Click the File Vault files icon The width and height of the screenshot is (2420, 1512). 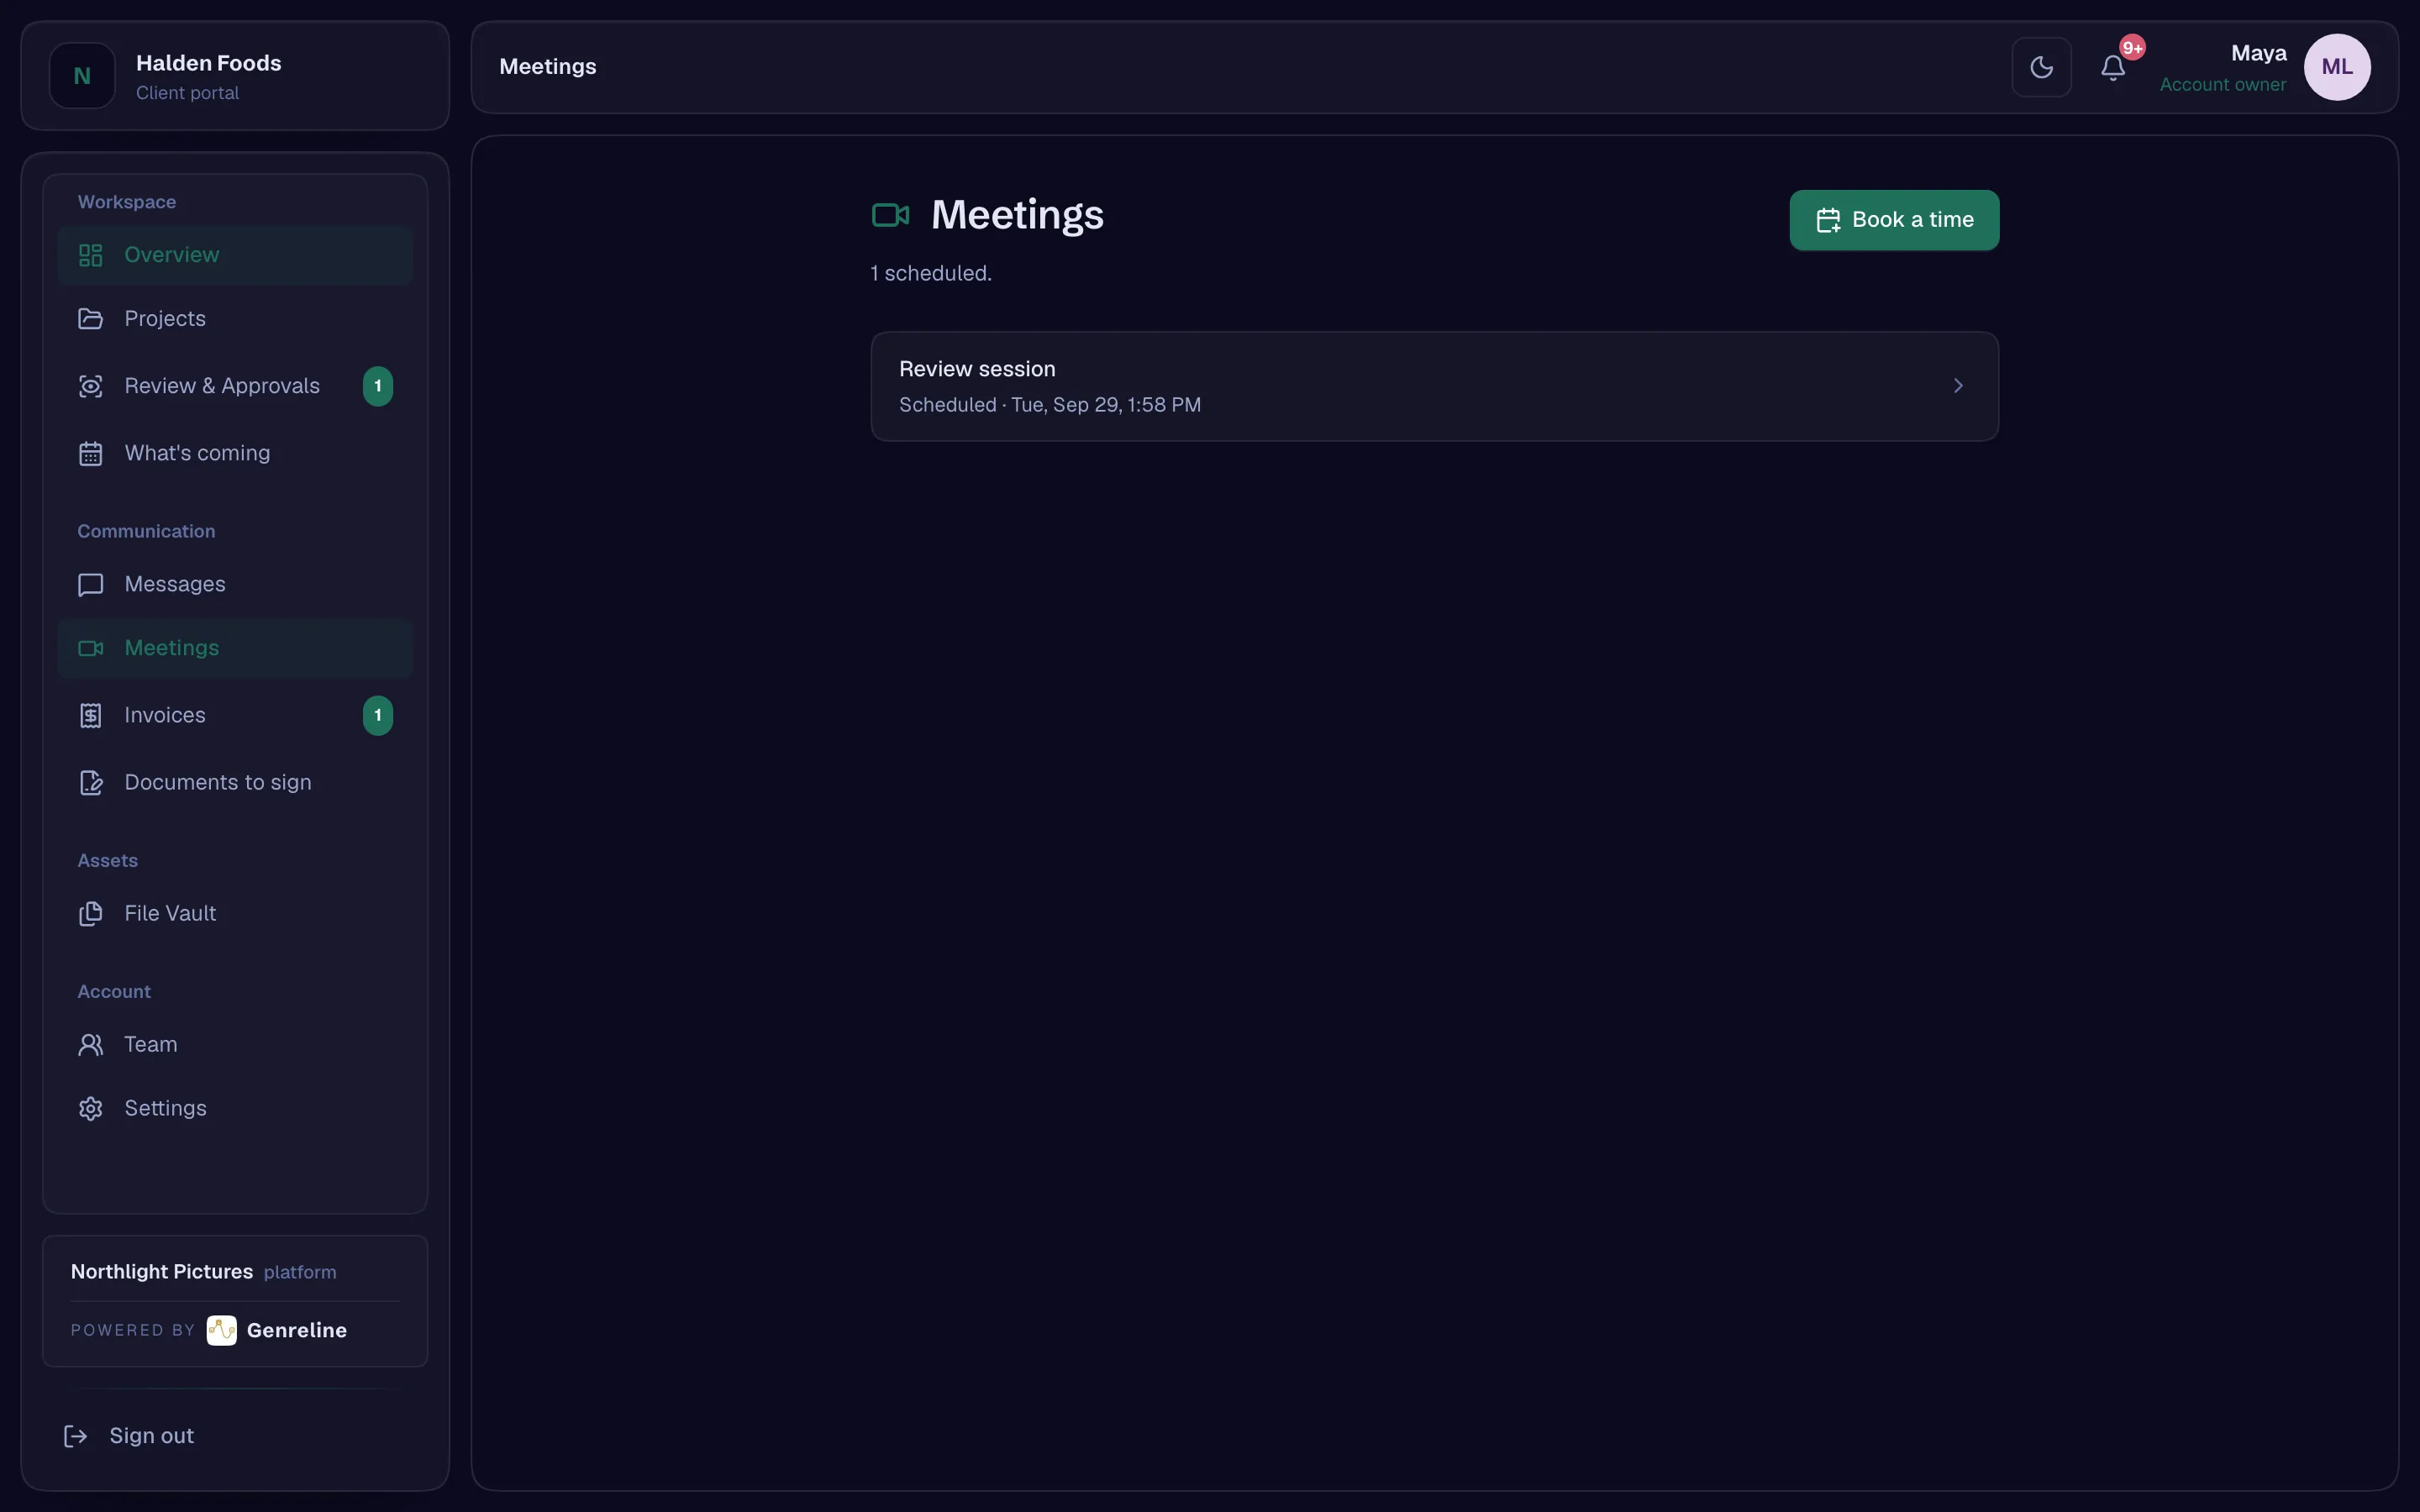click(91, 913)
